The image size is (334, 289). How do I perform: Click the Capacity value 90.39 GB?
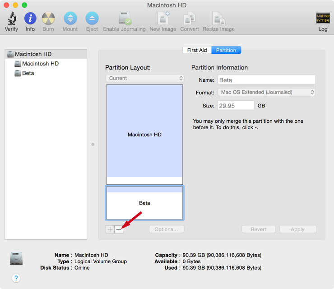[222, 255]
